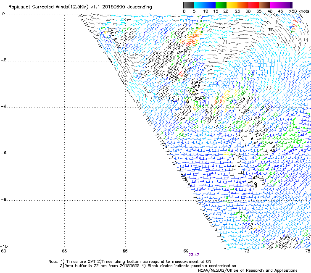311x273 pixels.
Task: Pick the red 30–35 knots legend swatch
Action: 254,5
